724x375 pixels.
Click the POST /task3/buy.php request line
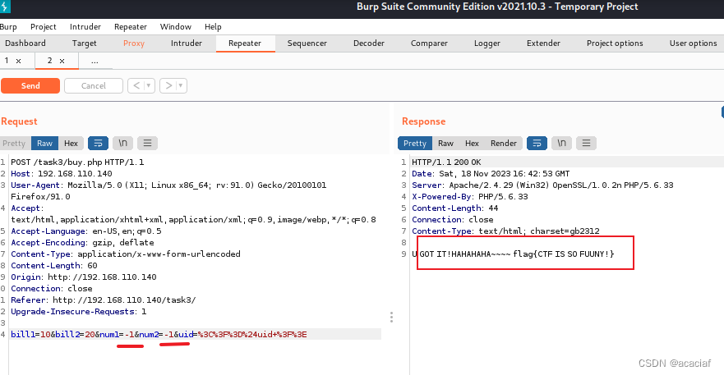tap(77, 162)
